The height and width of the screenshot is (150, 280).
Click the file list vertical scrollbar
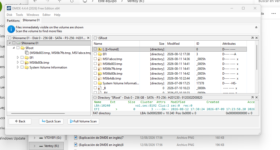pos(257,57)
